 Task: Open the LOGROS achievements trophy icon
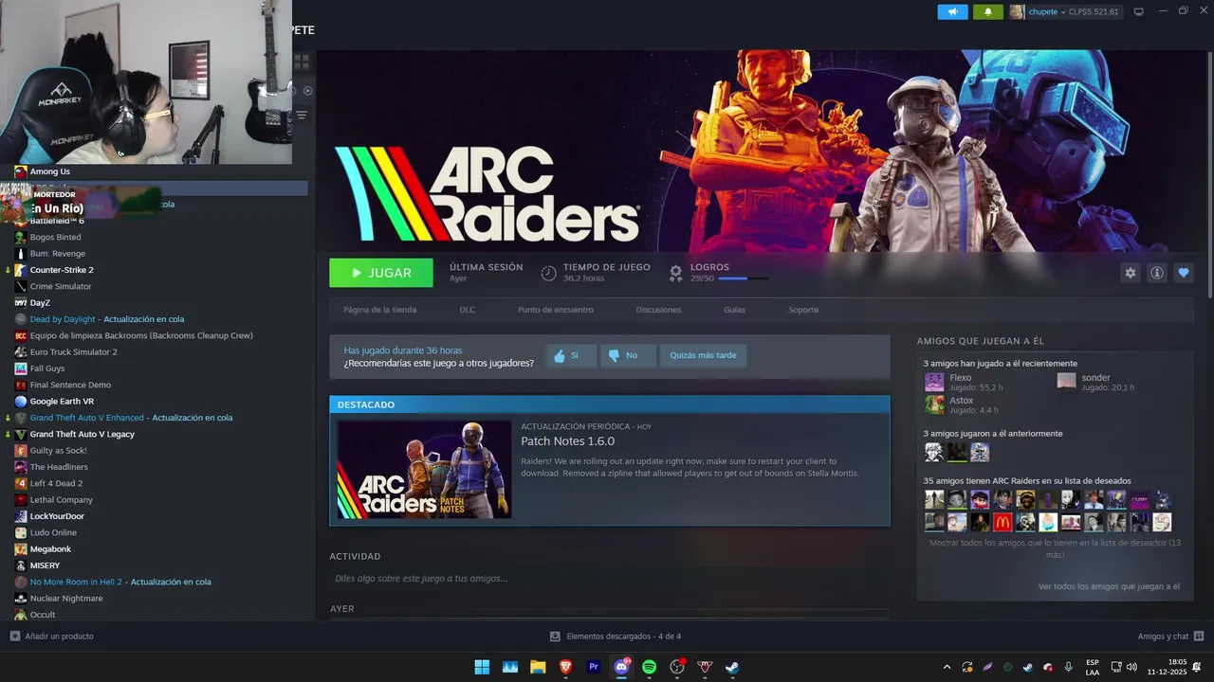pyautogui.click(x=675, y=273)
